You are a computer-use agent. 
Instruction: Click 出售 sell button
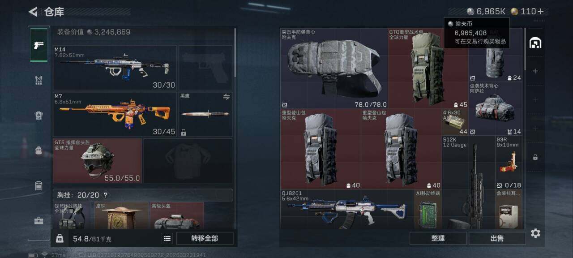(x=497, y=238)
